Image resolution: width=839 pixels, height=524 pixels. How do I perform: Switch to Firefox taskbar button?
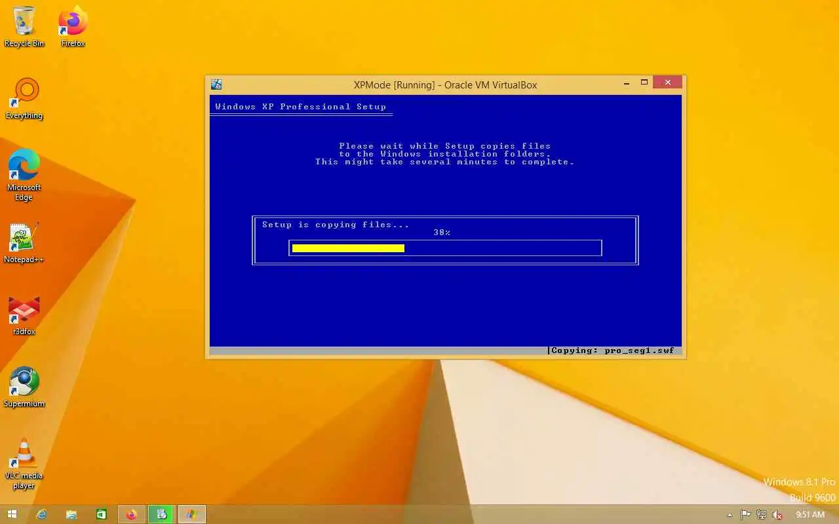pos(132,514)
